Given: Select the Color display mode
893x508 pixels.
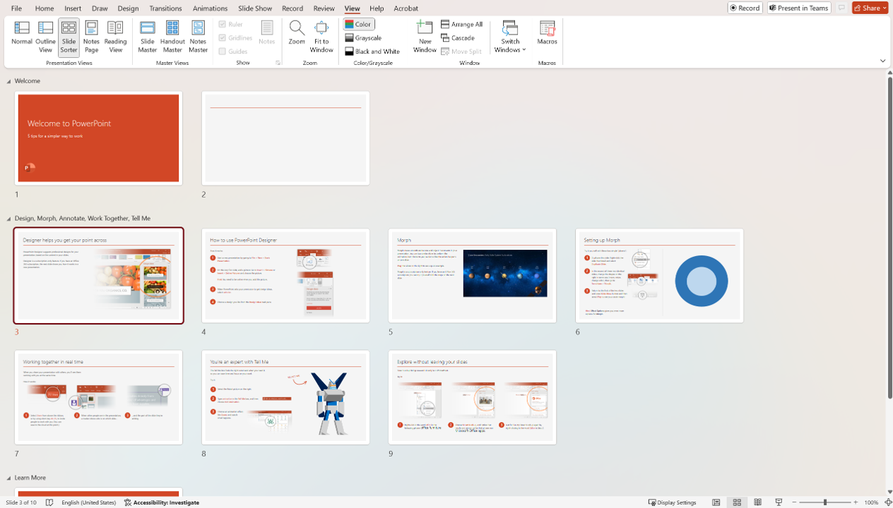Looking at the screenshot, I should pyautogui.click(x=359, y=24).
